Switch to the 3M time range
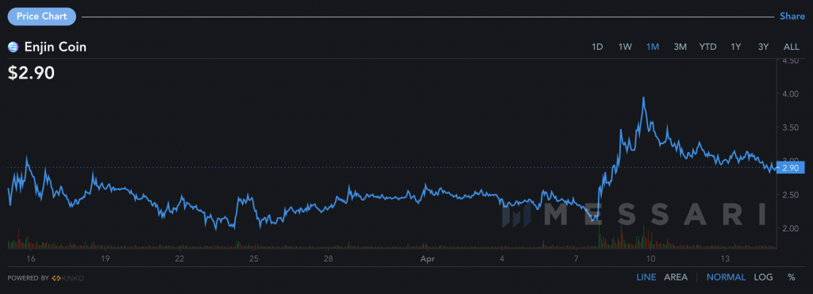This screenshot has height=294, width=813. 680,47
